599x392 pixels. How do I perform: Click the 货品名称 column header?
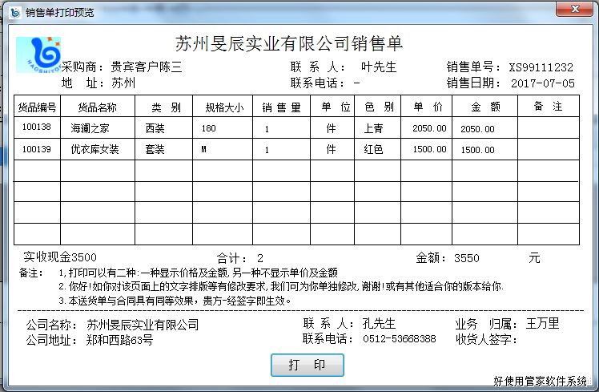click(x=97, y=107)
